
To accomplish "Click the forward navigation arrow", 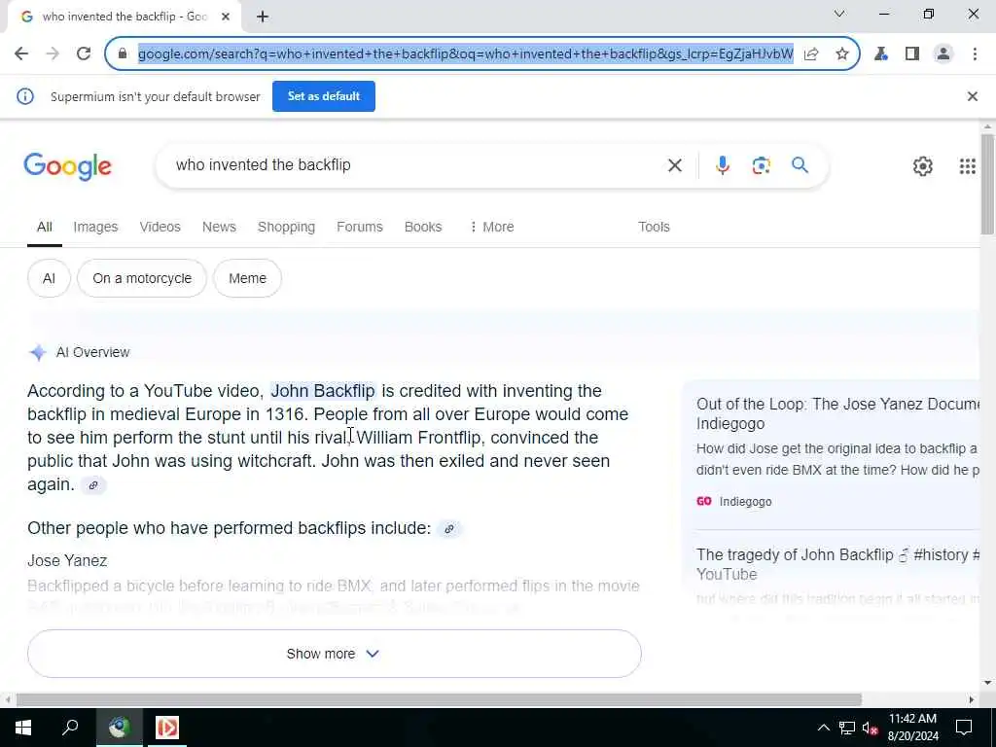I will (53, 54).
